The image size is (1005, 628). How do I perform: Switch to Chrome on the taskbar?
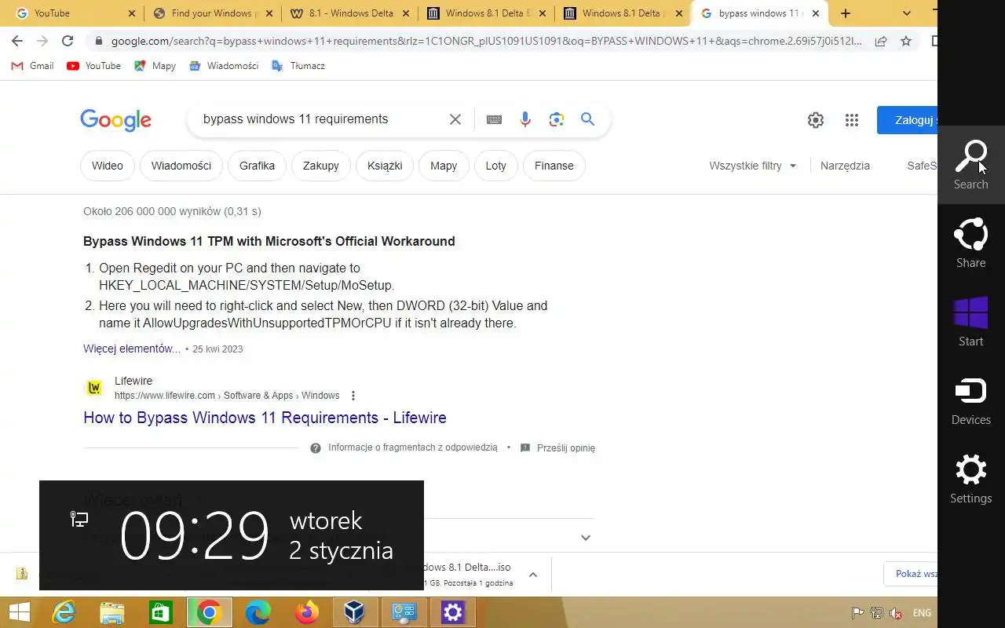point(209,612)
